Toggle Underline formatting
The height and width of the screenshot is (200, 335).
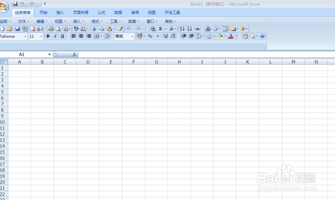tap(63, 36)
